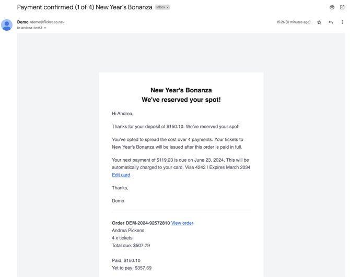Image resolution: width=350 pixels, height=277 pixels.
Task: Click the 15:26 timestamp
Action: [294, 22]
